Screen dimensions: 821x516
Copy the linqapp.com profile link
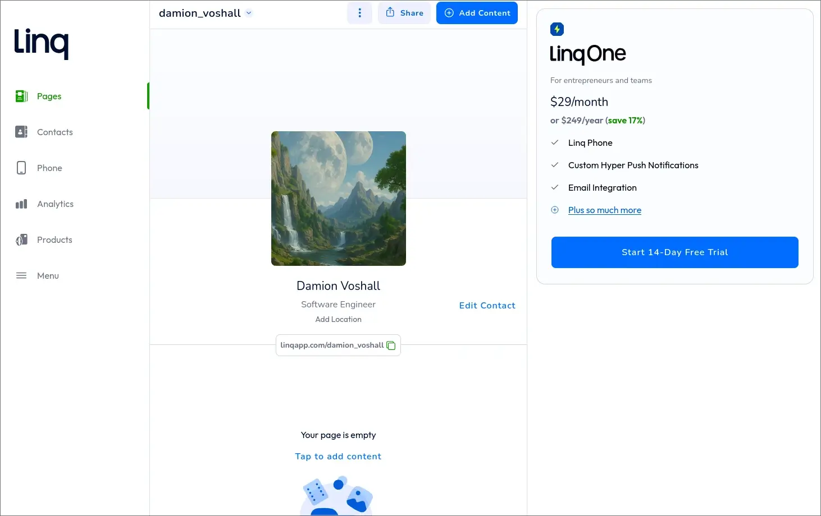(x=391, y=345)
